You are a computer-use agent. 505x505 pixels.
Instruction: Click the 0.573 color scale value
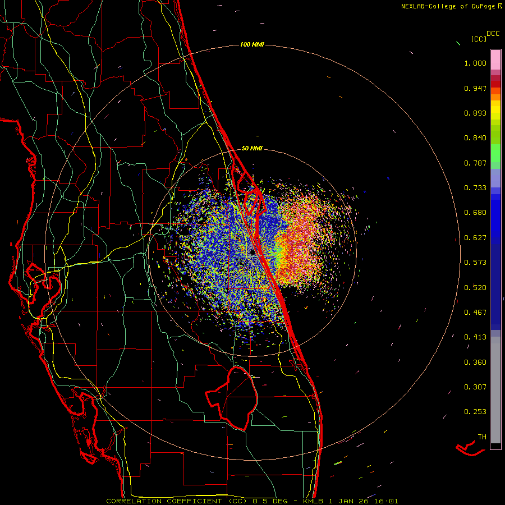475,263
